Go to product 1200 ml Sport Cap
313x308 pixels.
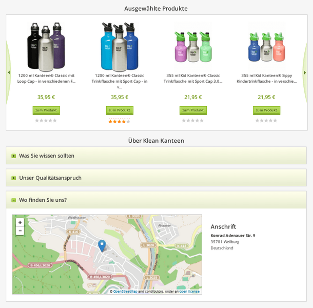120,110
